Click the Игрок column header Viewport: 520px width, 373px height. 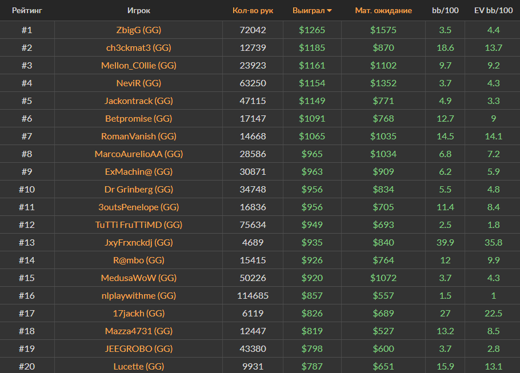pos(139,11)
